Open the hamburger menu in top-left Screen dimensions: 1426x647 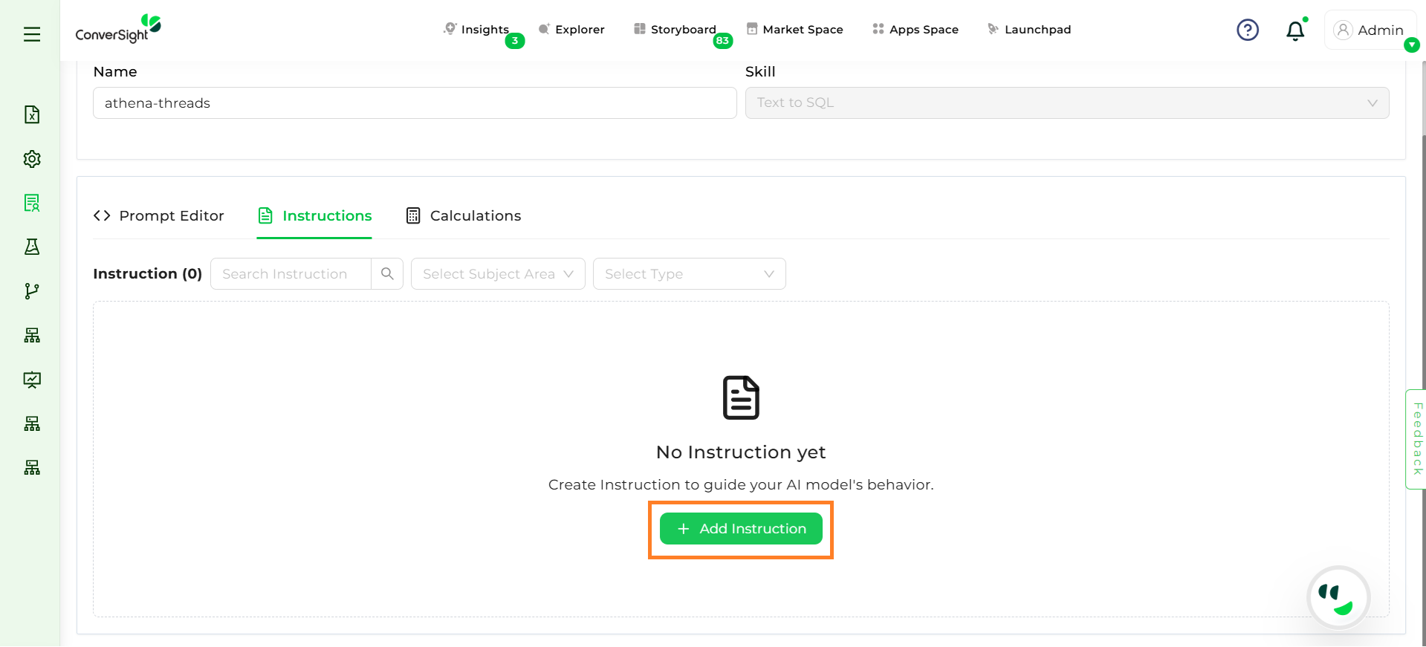point(32,34)
